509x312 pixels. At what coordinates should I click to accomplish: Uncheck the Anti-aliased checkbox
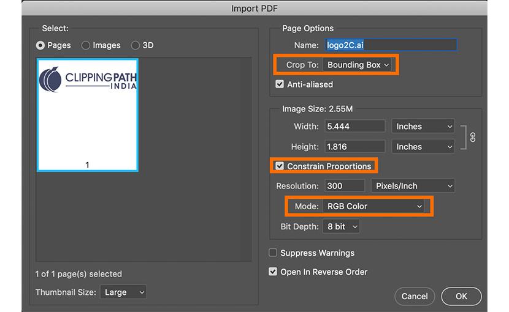[280, 84]
